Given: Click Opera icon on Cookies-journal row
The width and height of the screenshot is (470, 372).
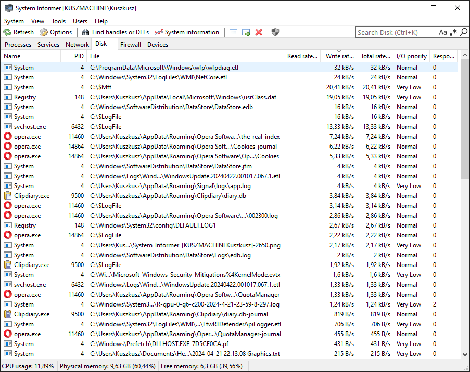Looking at the screenshot, I should (8, 147).
